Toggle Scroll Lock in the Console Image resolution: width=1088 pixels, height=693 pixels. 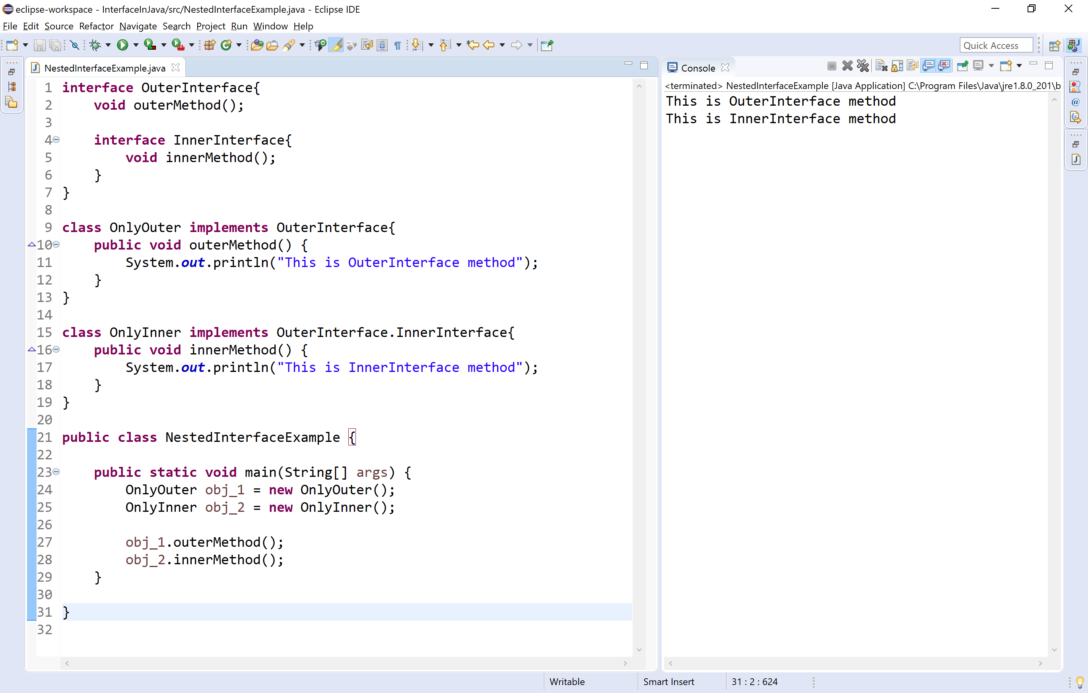click(896, 66)
